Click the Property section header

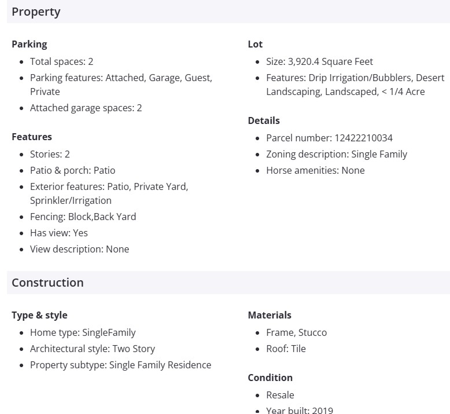point(36,12)
